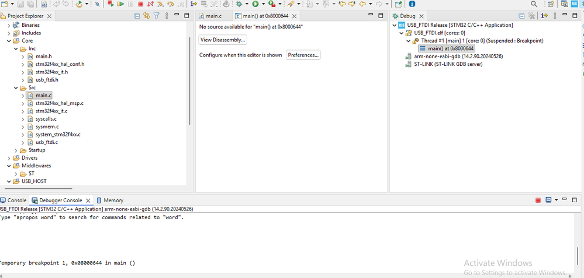Collapse the Core folder
Viewport: 584px width, 278px height.
click(x=9, y=41)
